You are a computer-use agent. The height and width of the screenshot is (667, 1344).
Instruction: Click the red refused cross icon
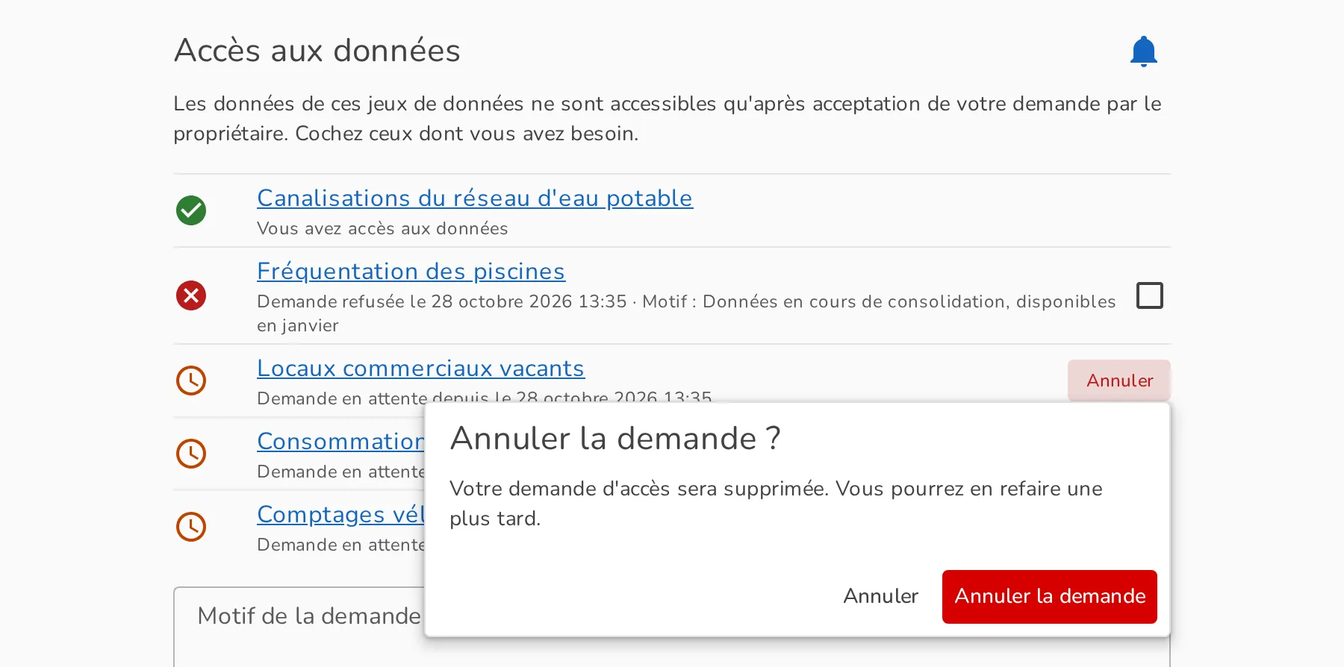point(191,295)
